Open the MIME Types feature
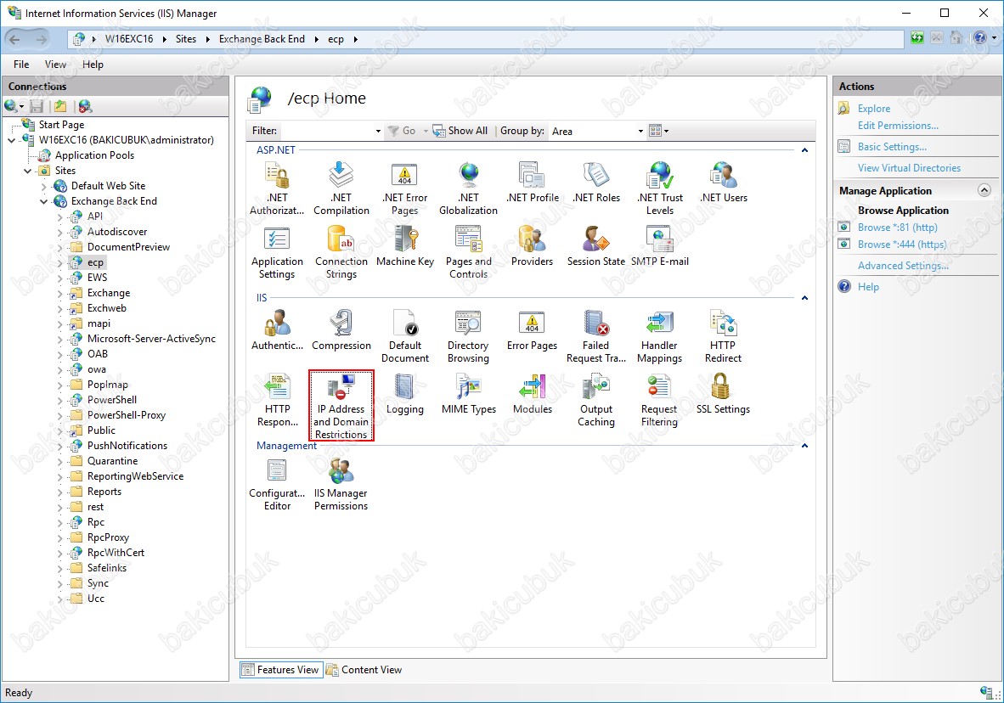 468,395
